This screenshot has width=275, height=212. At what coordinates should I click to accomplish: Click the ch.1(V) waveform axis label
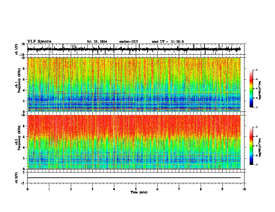[17, 49]
